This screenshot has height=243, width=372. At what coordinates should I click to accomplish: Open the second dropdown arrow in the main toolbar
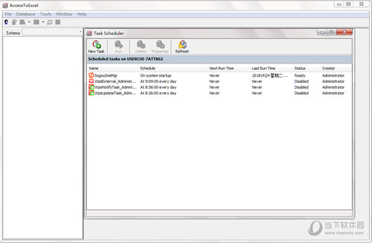(43, 22)
